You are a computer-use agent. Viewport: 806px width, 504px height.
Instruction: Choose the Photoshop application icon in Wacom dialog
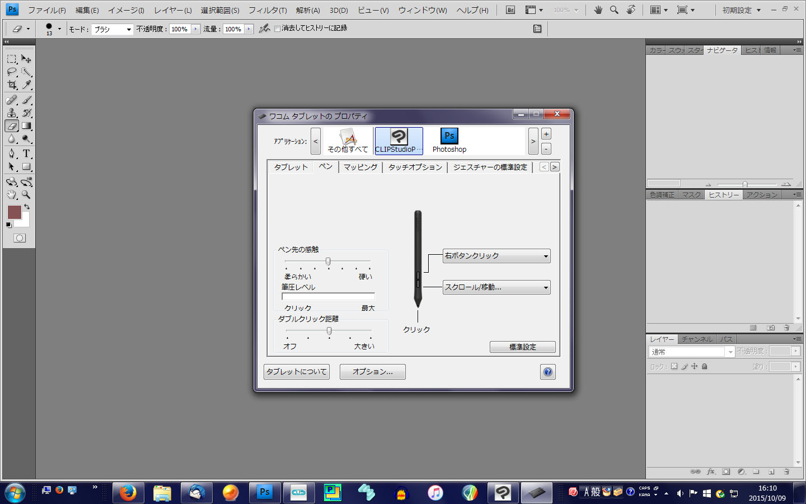[x=449, y=140]
